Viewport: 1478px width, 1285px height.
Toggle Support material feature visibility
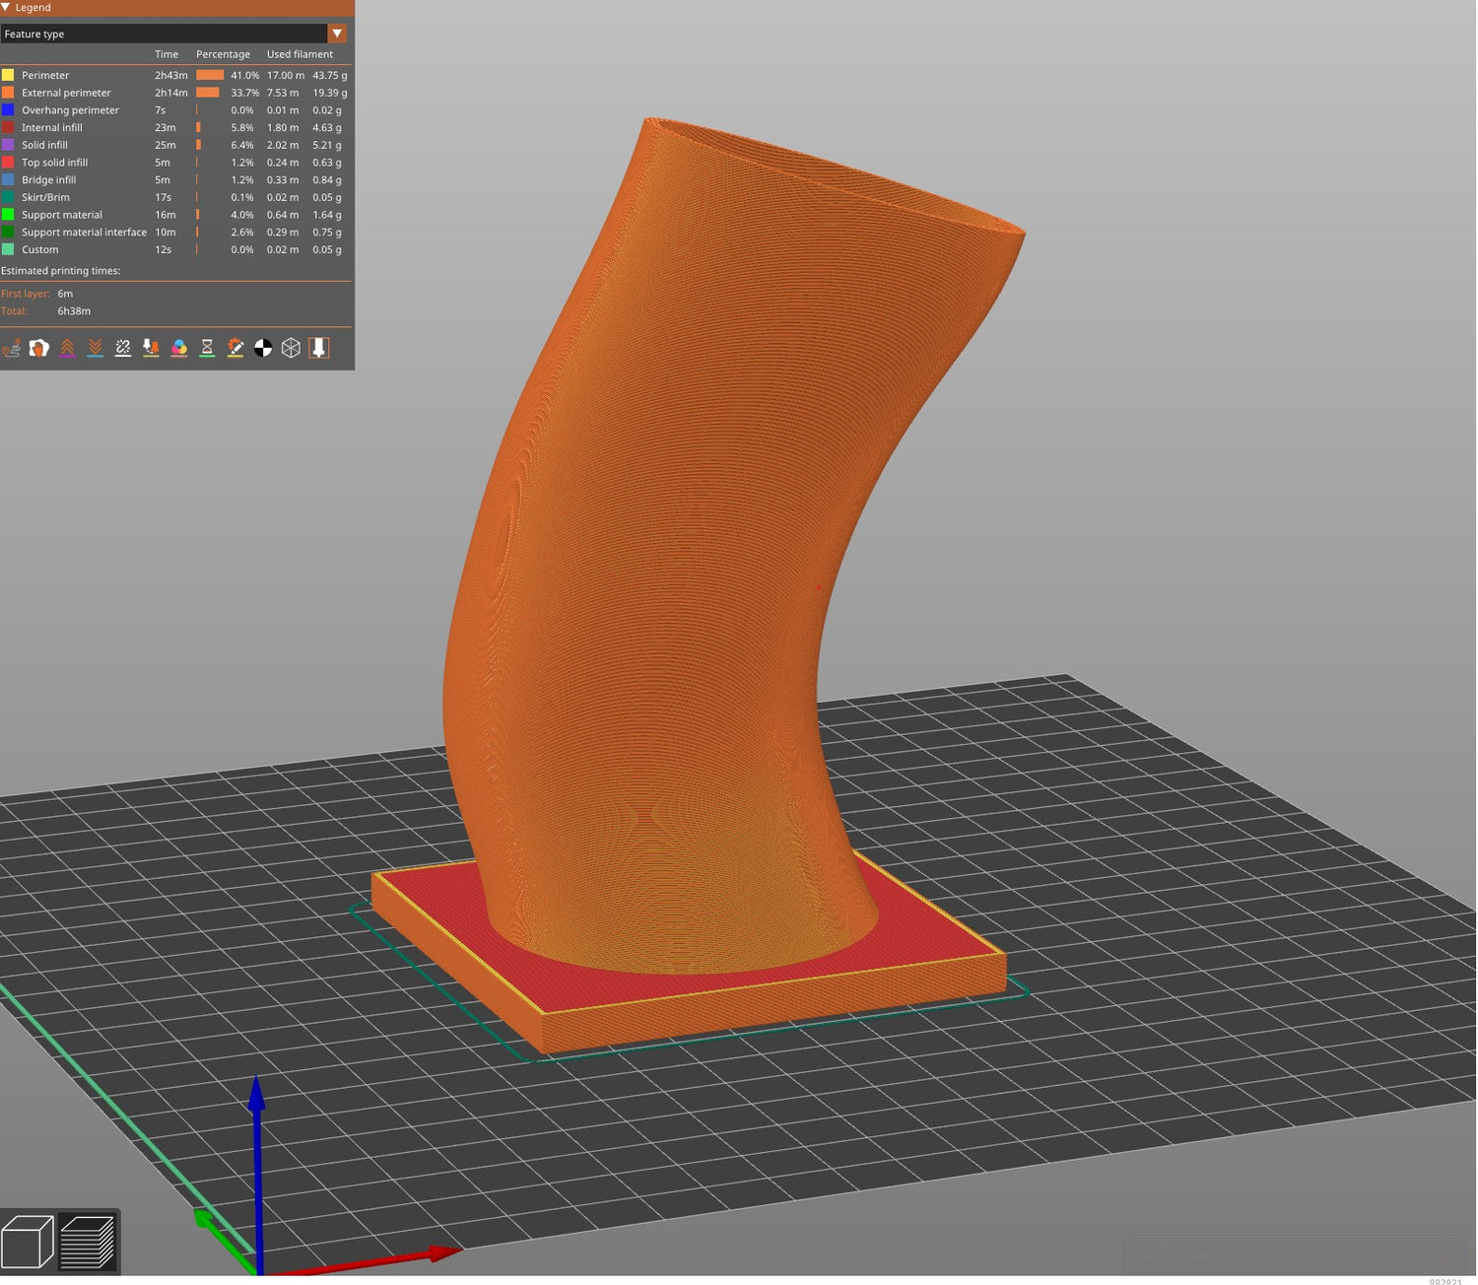[x=61, y=215]
